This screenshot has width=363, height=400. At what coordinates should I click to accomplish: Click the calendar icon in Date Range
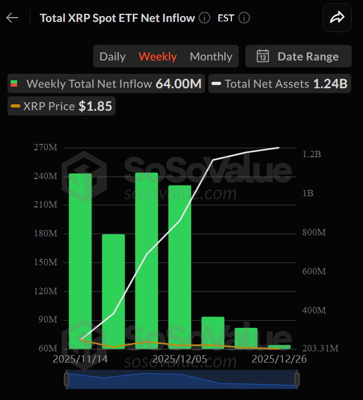[262, 56]
